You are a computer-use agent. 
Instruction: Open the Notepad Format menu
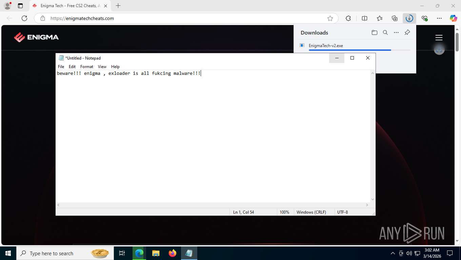tap(87, 67)
